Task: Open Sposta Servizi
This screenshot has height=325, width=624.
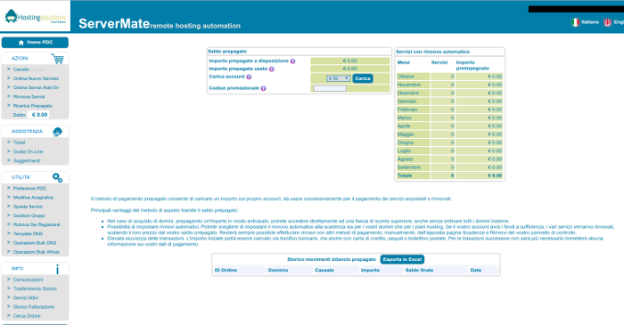Action: [x=28, y=207]
